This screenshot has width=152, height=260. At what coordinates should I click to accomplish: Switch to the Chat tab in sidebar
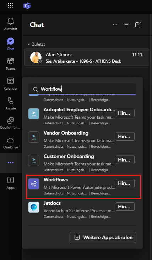[11, 44]
